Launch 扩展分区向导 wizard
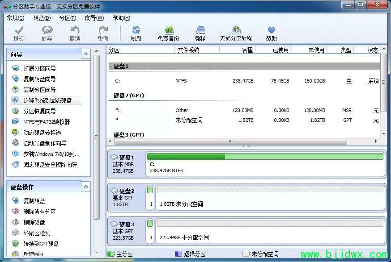The image size is (391, 262). 34,68
